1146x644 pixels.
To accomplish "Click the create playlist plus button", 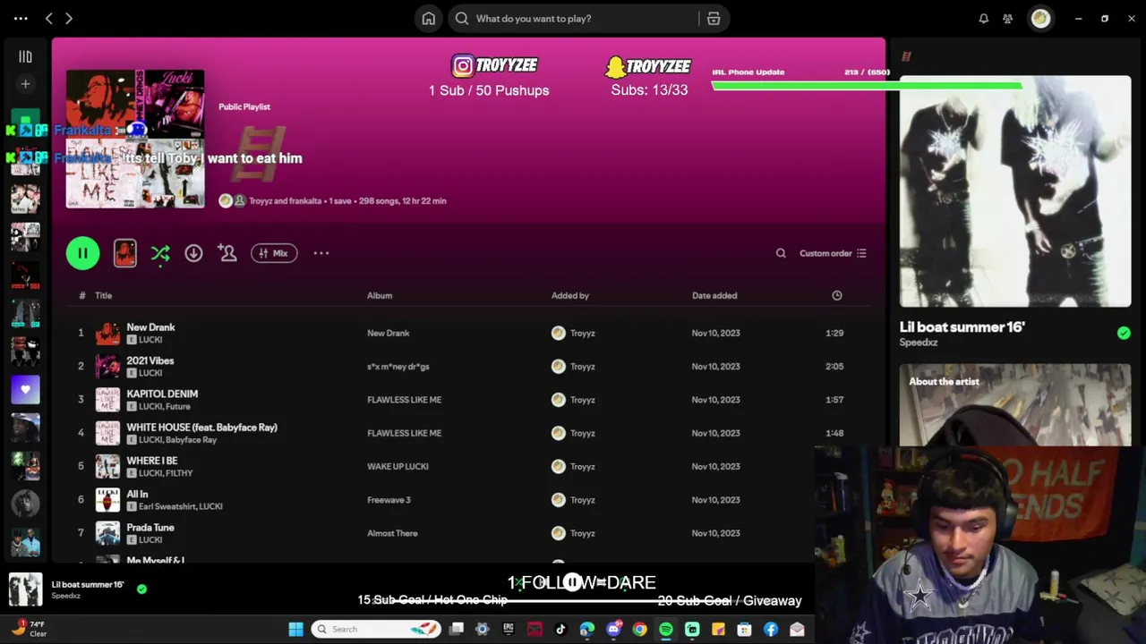I will click(25, 84).
